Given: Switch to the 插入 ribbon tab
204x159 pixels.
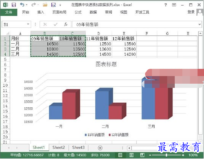Looking at the screenshot, I should pos(41,12).
